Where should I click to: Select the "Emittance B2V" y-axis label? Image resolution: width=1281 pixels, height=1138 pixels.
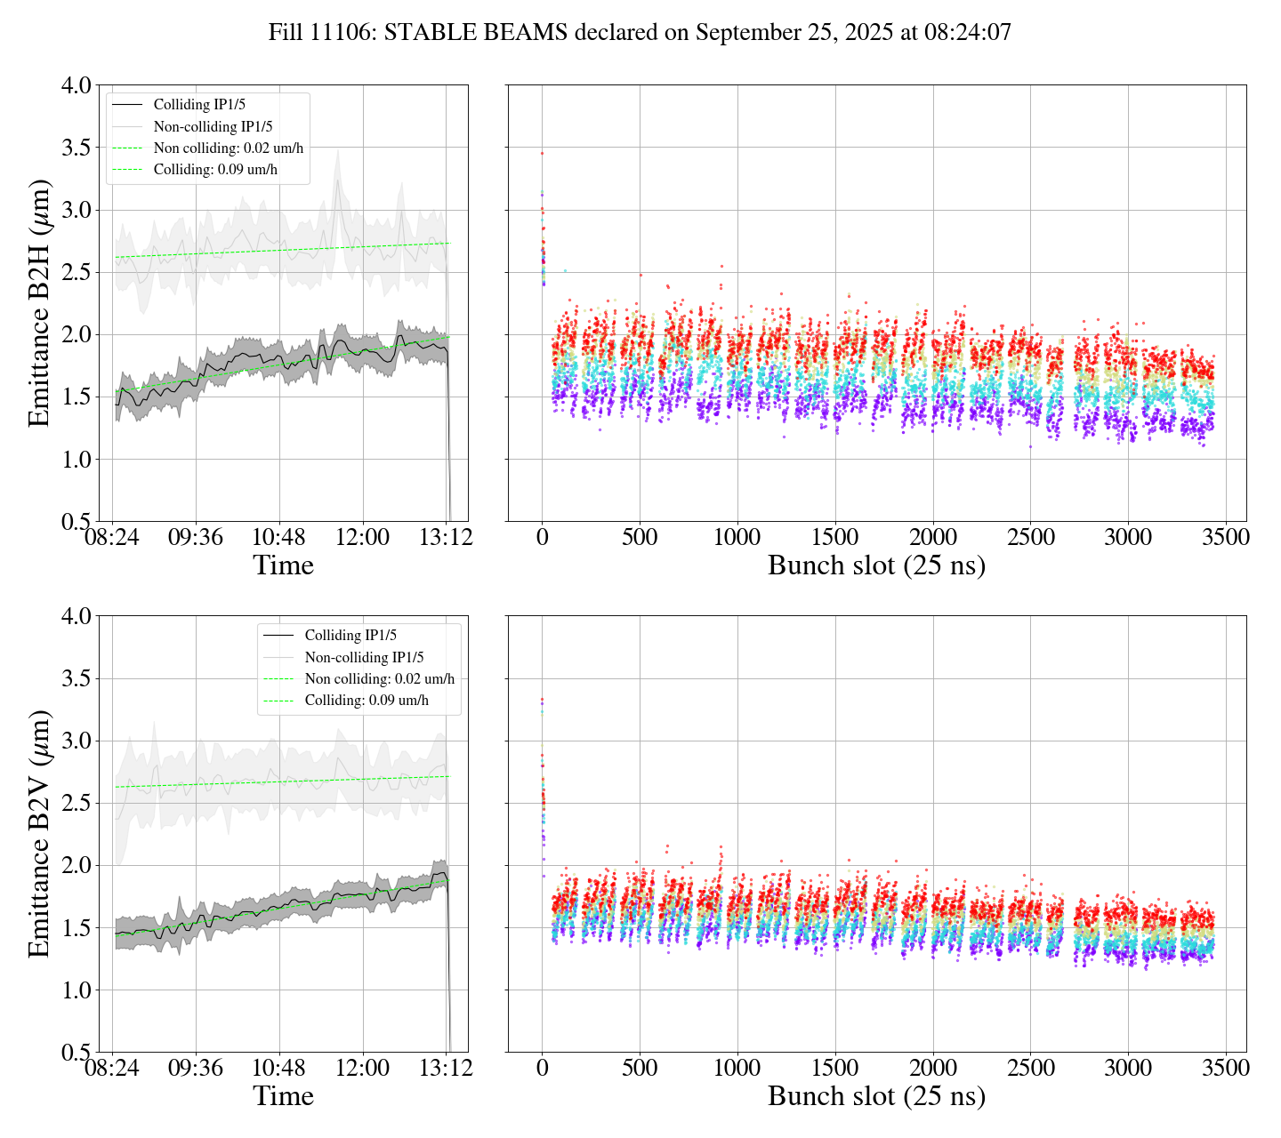[40, 834]
